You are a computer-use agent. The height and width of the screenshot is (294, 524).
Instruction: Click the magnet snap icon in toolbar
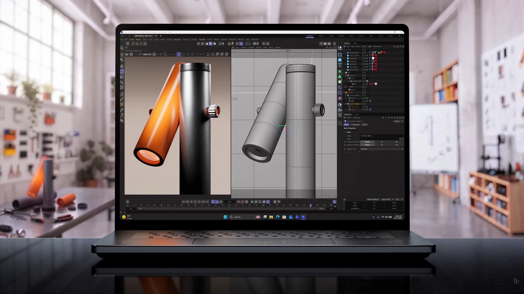(229, 44)
